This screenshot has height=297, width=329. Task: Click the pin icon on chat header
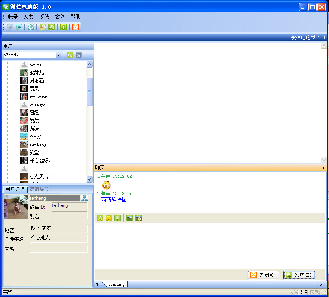pyautogui.click(x=323, y=168)
